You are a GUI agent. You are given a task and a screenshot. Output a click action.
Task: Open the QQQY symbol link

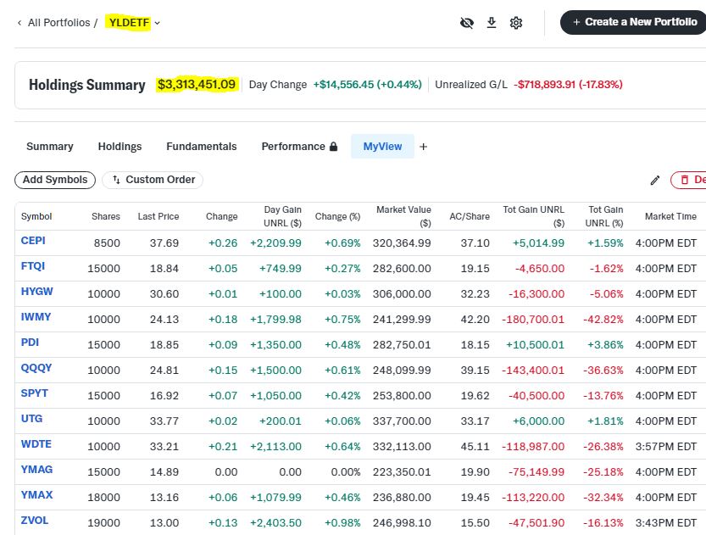(x=36, y=368)
